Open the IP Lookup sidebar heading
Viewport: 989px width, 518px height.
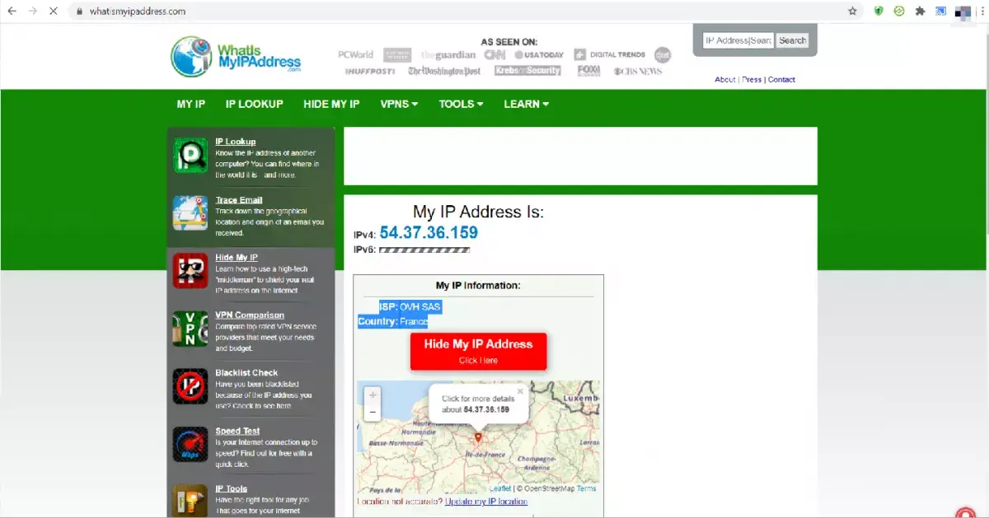pos(236,142)
